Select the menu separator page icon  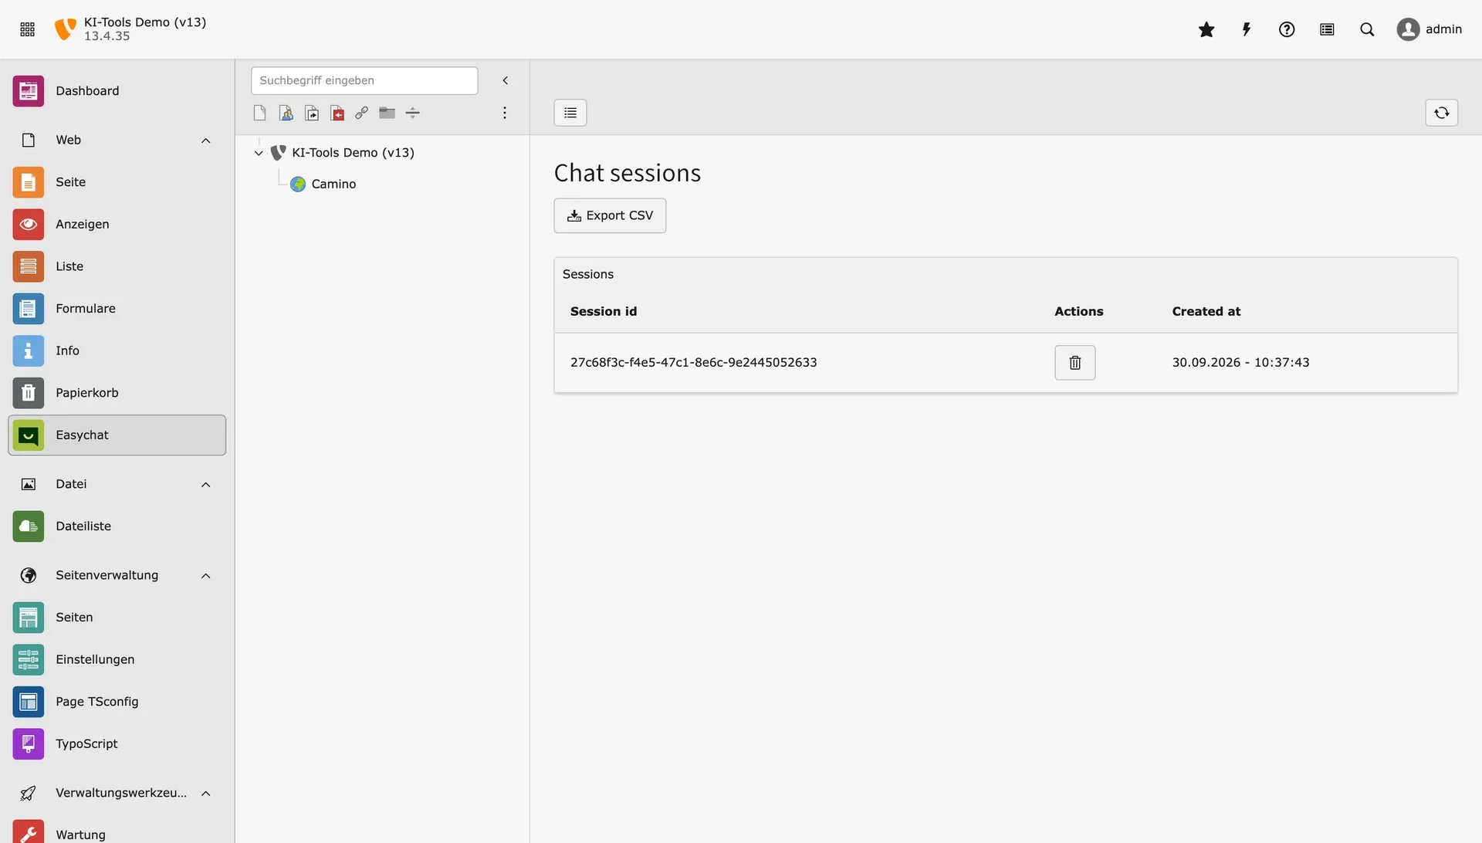pyautogui.click(x=413, y=113)
